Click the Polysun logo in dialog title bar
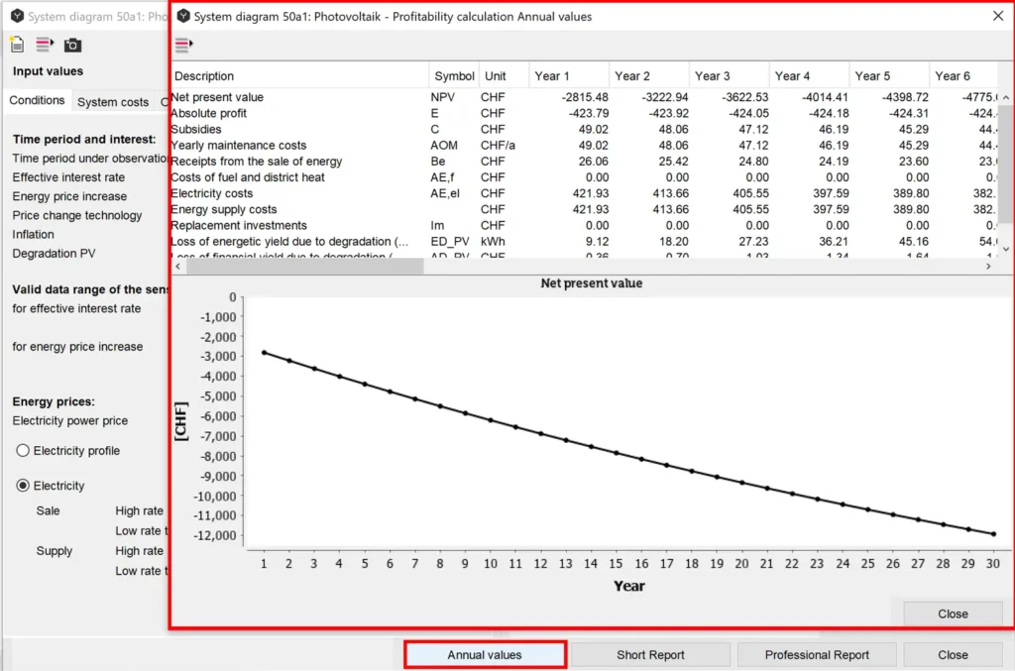Screen dimensions: 1015x671 (x=181, y=17)
